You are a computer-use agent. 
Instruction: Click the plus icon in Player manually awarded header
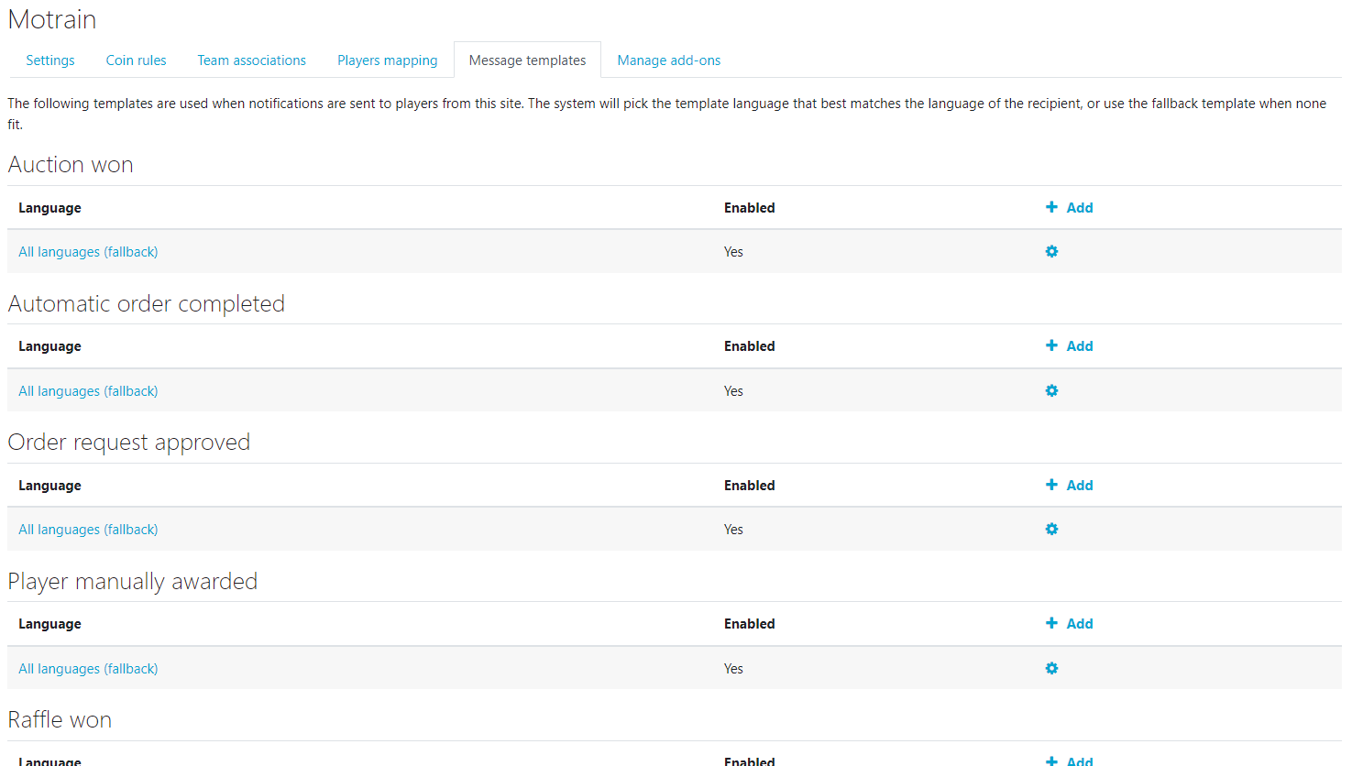coord(1051,623)
